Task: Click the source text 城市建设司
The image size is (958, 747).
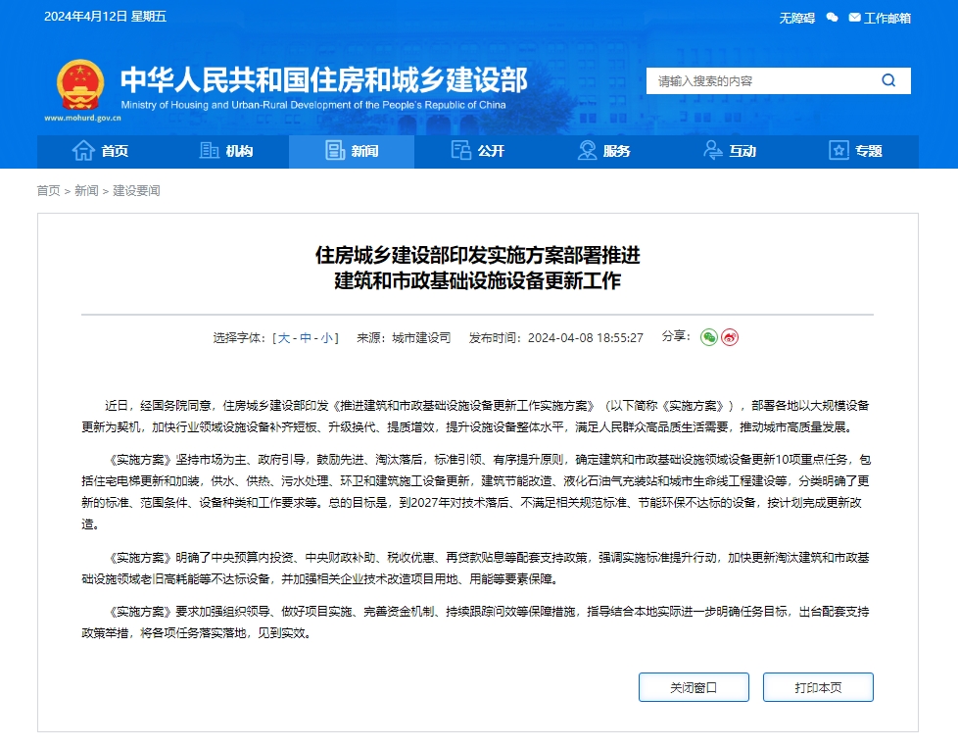Action: 421,338
